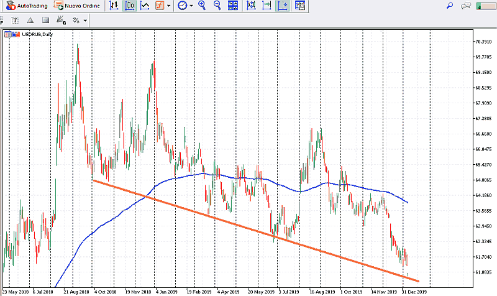The height and width of the screenshot is (296, 497).
Task: Click the clock periods icon
Action: [x=182, y=6]
